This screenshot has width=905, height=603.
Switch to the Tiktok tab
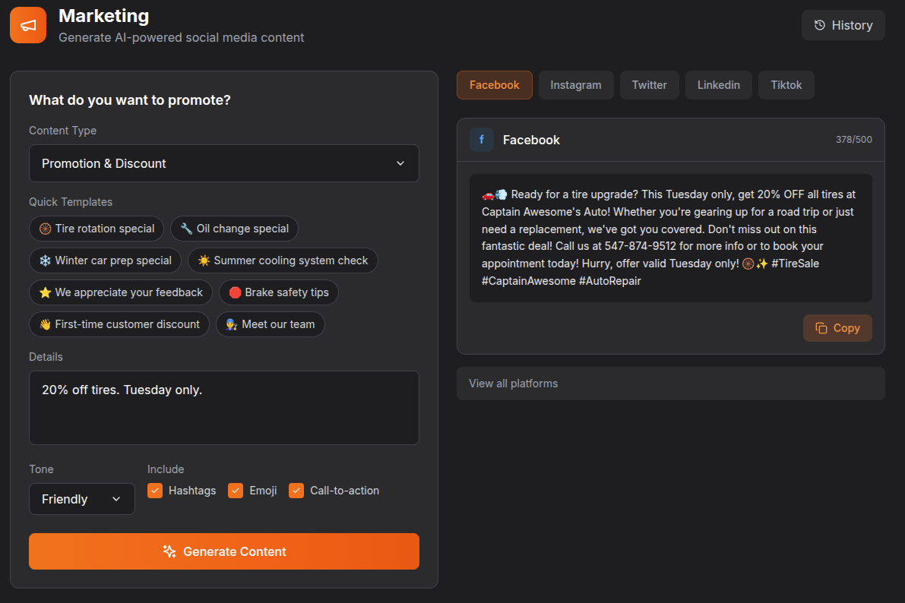pyautogui.click(x=786, y=85)
